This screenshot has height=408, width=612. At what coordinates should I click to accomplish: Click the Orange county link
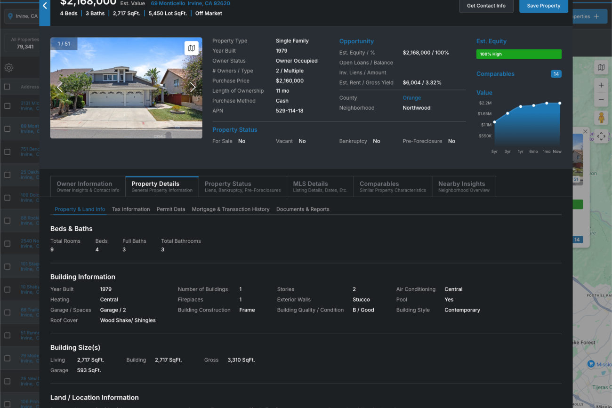click(x=411, y=98)
